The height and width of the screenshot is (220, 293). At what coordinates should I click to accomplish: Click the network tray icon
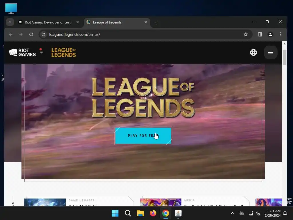(251, 213)
